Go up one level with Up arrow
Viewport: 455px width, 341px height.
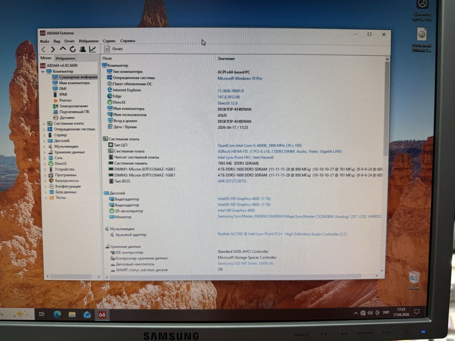(62, 49)
